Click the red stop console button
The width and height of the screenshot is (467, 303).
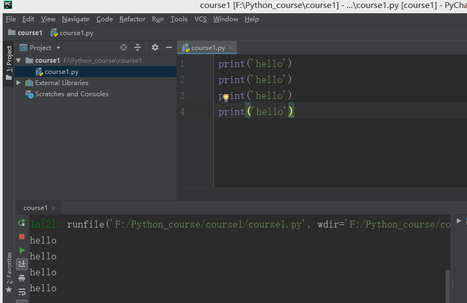click(x=22, y=237)
